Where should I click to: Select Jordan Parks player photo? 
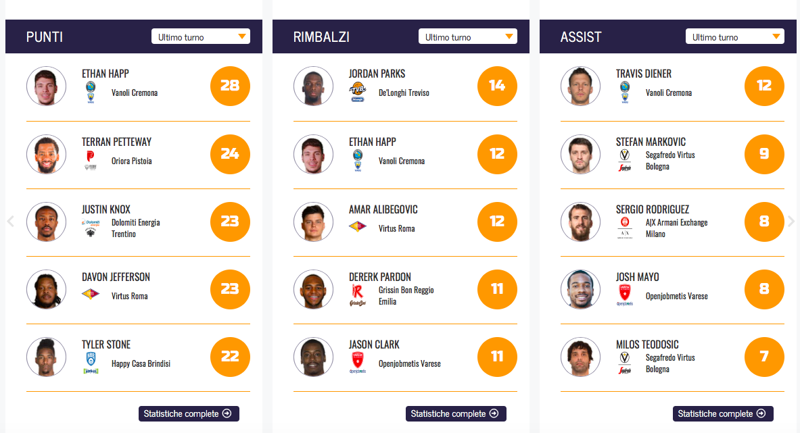313,86
